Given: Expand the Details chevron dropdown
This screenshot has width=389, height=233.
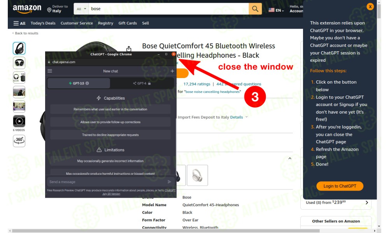Looking at the screenshot, I should [x=247, y=117].
